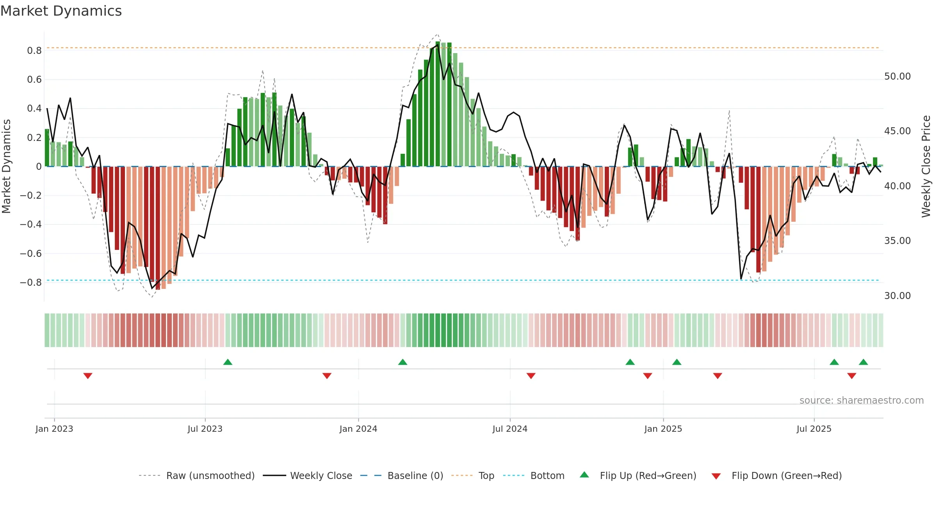The image size is (937, 527).
Task: Toggle the Weekly Close legend entry
Action: pyautogui.click(x=308, y=475)
